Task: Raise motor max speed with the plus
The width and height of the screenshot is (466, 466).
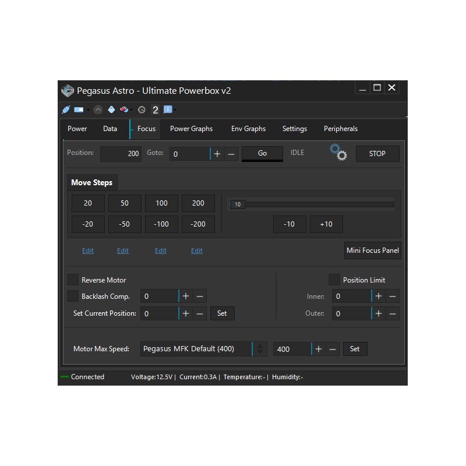Action: pyautogui.click(x=319, y=349)
